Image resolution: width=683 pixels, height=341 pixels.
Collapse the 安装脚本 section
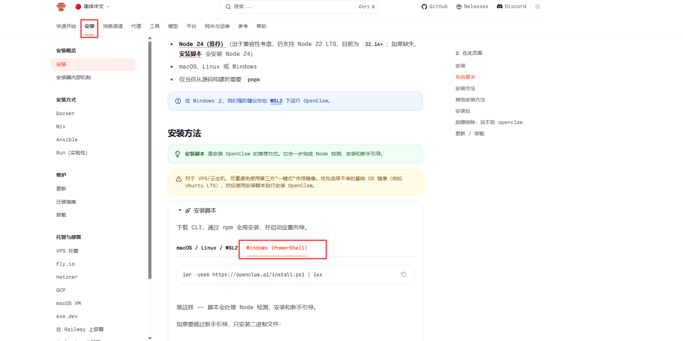180,210
